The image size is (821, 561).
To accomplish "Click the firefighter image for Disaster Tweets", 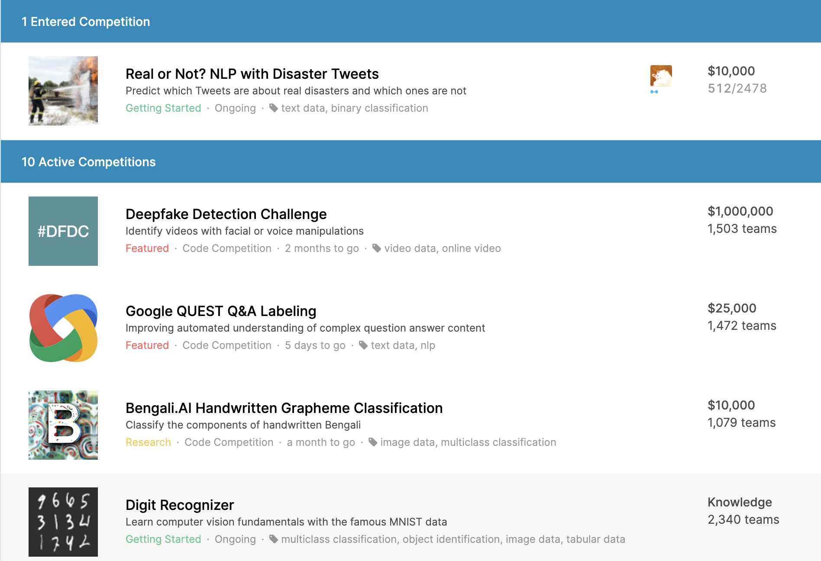I will coord(63,90).
